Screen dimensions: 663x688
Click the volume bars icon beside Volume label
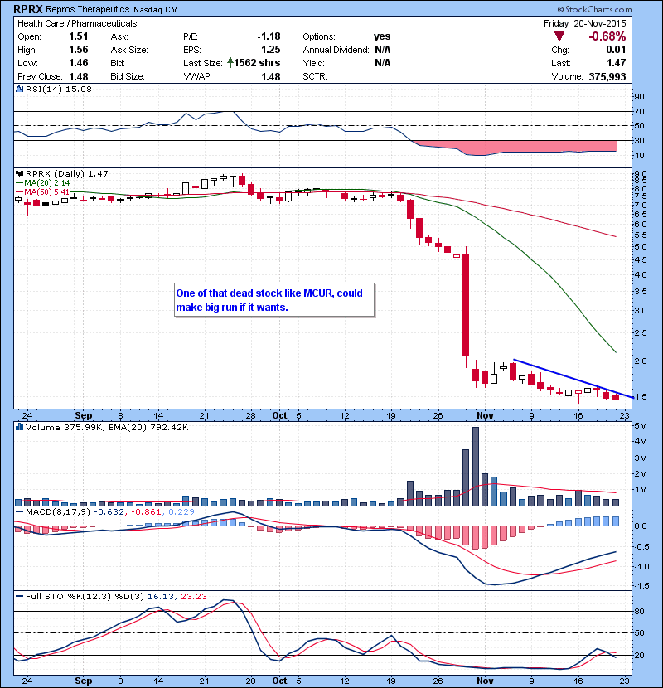(19, 427)
